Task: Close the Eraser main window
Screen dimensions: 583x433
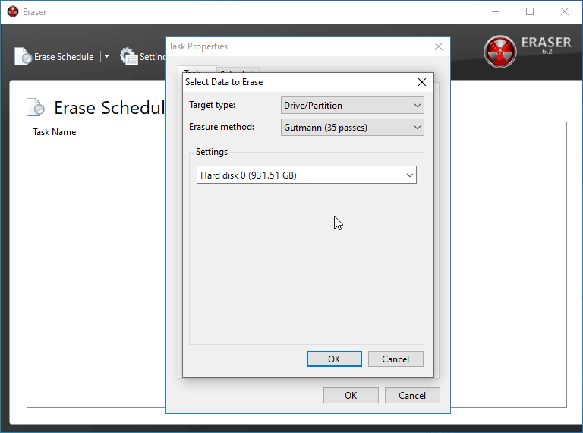Action: coord(565,11)
